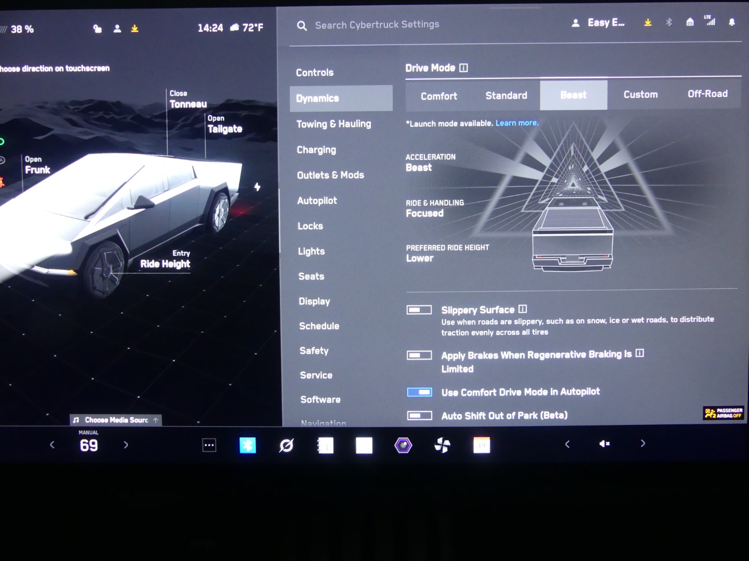
Task: Tap the Bluetooth icon in settings header
Action: [x=669, y=22]
